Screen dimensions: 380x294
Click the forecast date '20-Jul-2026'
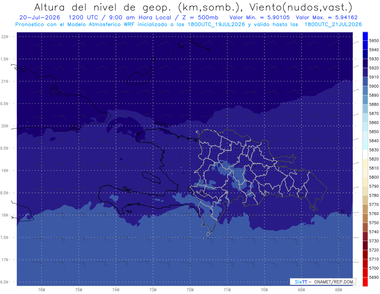pyautogui.click(x=40, y=17)
